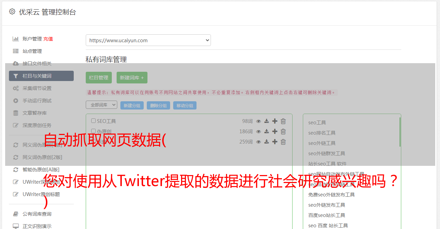Tick the SEO工具 checkbox

[x=93, y=121]
